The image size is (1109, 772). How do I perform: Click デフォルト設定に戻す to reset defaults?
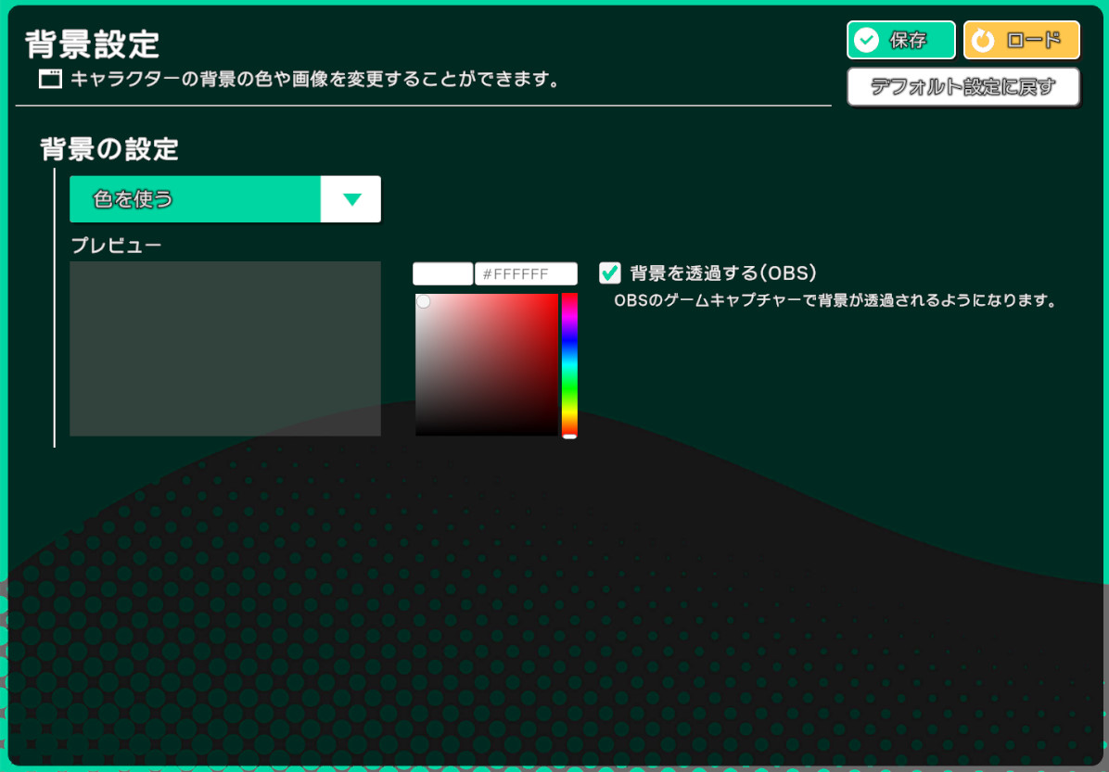pyautogui.click(x=962, y=87)
